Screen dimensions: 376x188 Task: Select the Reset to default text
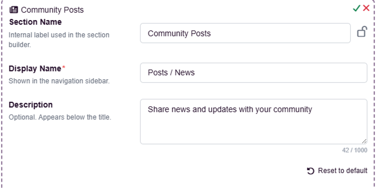342,171
